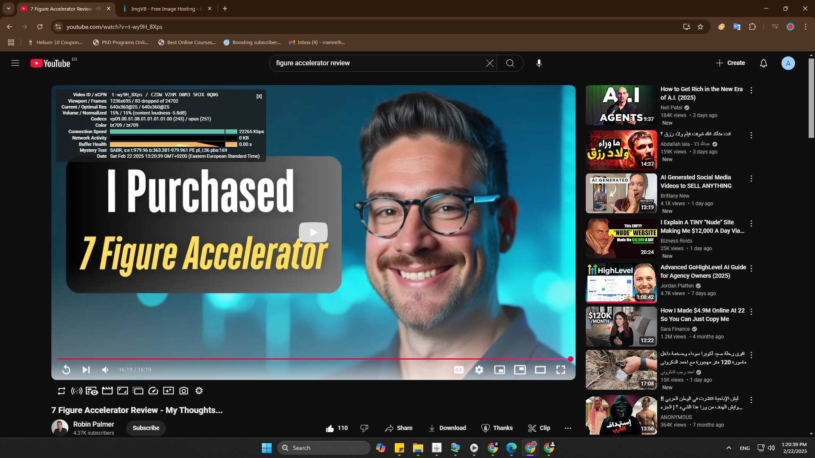This screenshot has width=815, height=458.
Task: Open Best Online Courses bookmark
Action: click(x=187, y=42)
